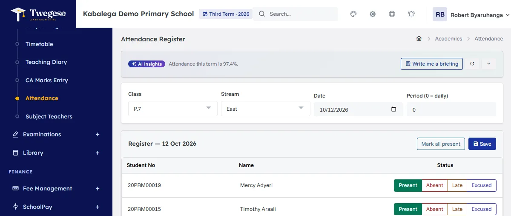Mark Timothy Araali as Excused
The height and width of the screenshot is (216, 511).
click(x=482, y=209)
